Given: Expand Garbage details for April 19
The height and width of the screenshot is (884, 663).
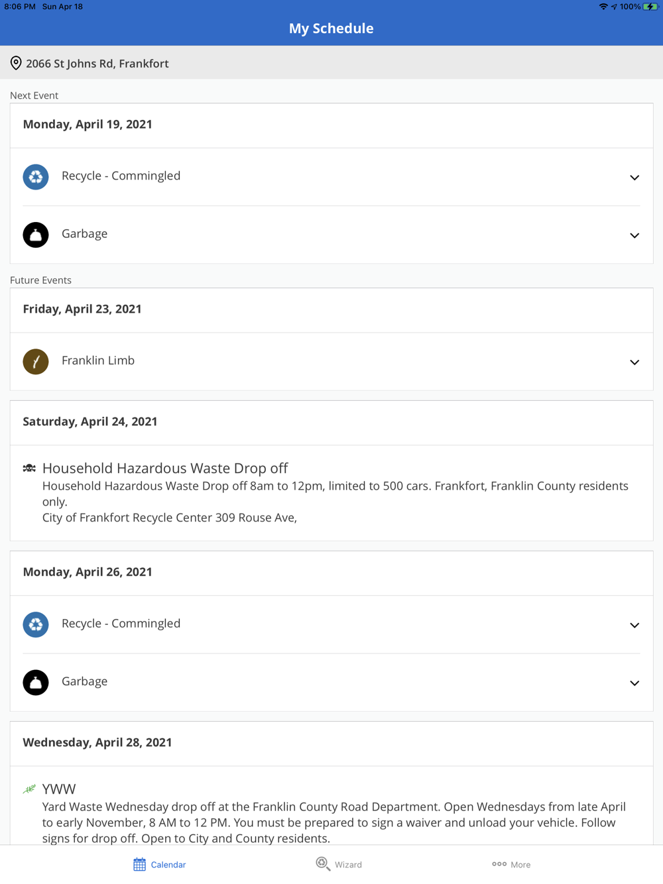Looking at the screenshot, I should pyautogui.click(x=634, y=235).
